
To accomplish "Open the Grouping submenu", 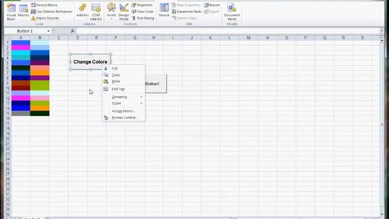I will click(x=123, y=97).
